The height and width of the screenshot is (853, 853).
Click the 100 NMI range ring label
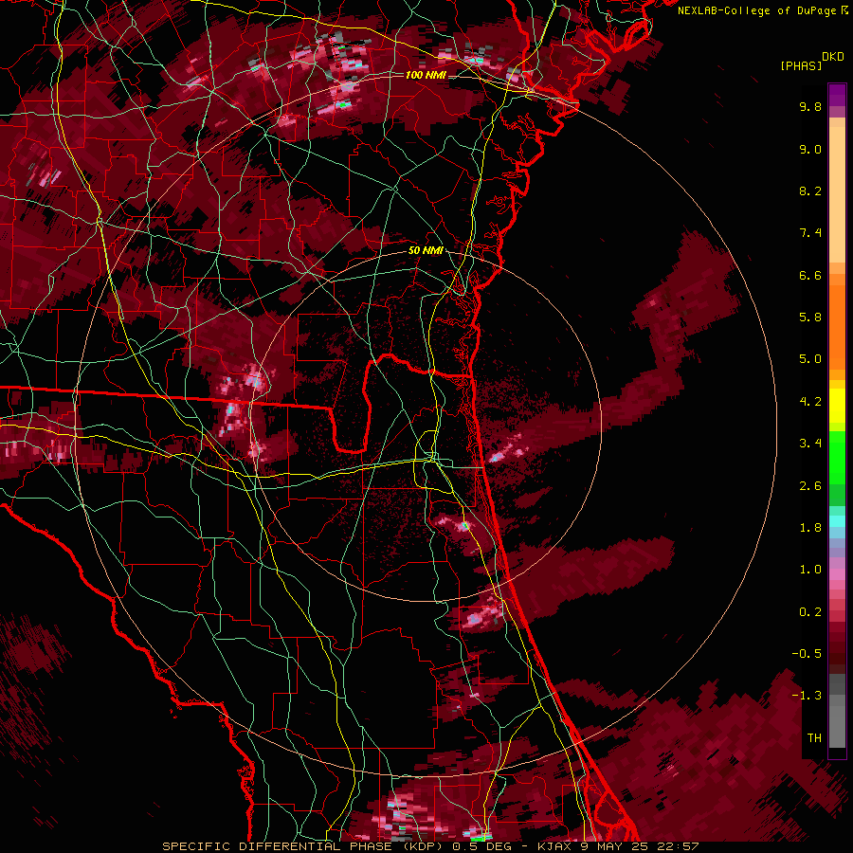coord(426,75)
